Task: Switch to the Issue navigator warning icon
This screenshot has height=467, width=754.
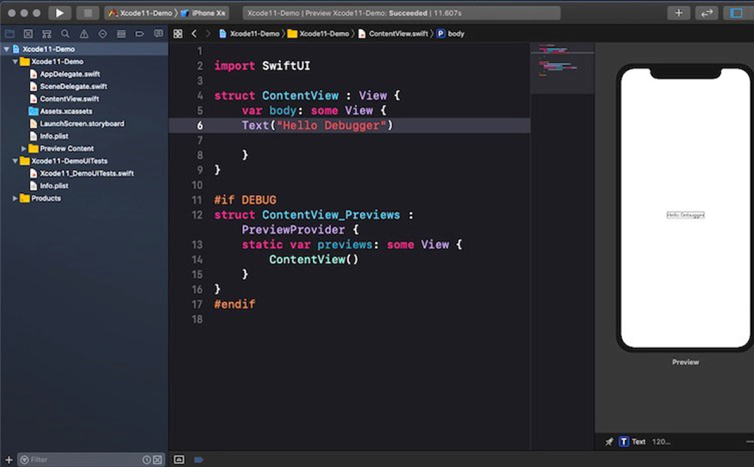Action: point(84,34)
